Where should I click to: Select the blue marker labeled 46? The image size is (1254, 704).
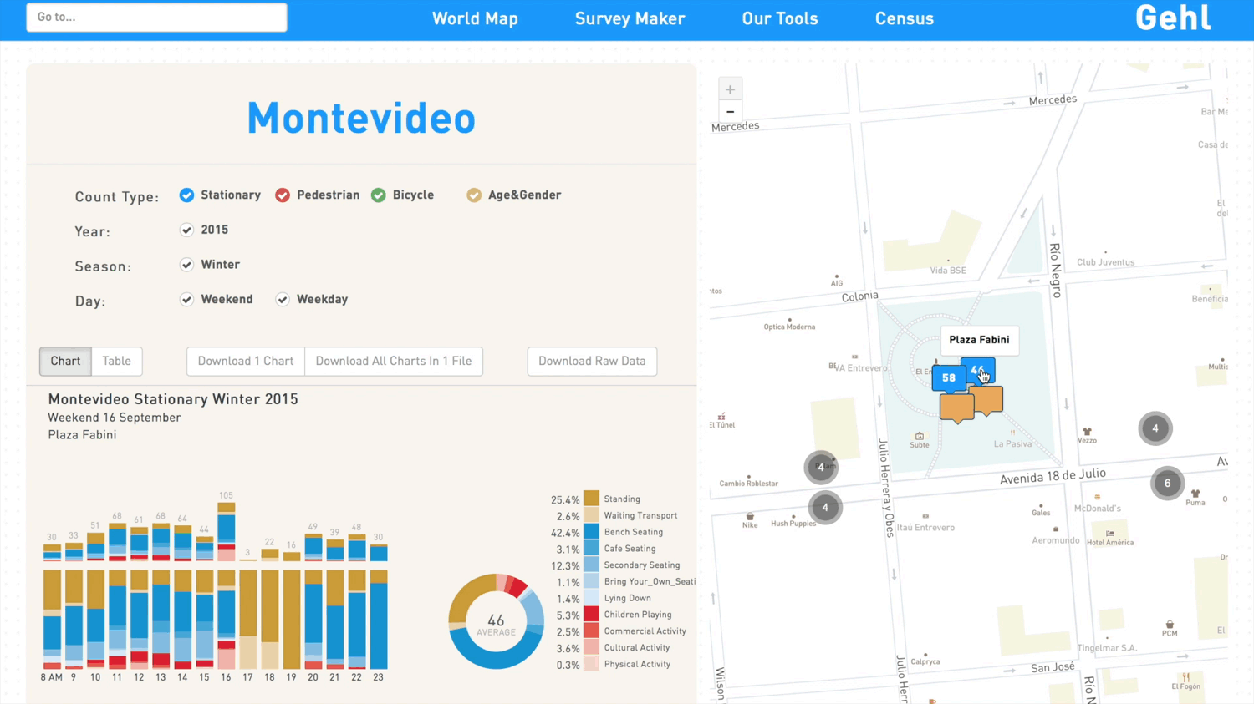coord(978,369)
